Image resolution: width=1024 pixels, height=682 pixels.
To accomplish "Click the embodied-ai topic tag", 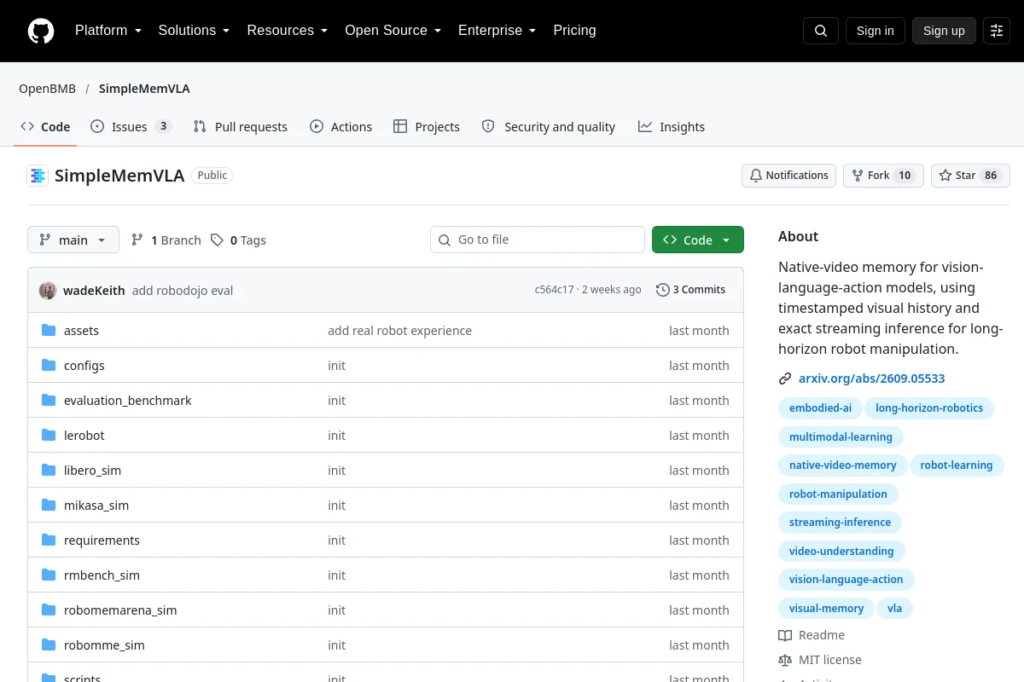I will (820, 408).
